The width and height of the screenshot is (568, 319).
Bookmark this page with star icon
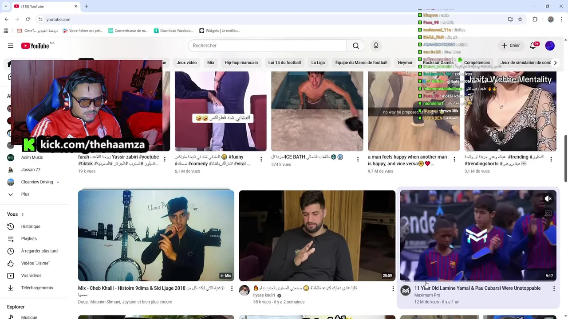pos(520,19)
